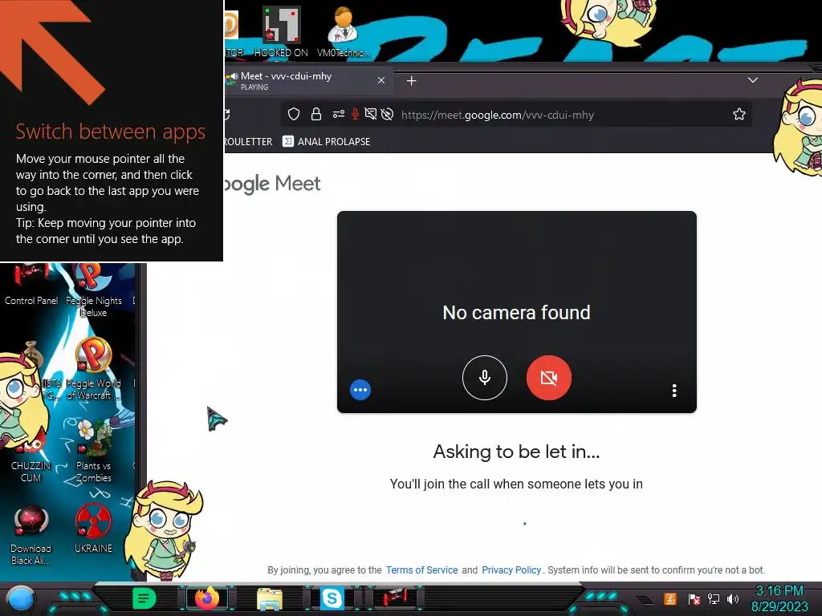The height and width of the screenshot is (616, 822).
Task: Open the volume speaker tray icon
Action: [x=733, y=598]
